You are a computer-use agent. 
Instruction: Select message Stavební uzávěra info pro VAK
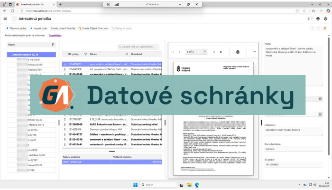point(112,129)
